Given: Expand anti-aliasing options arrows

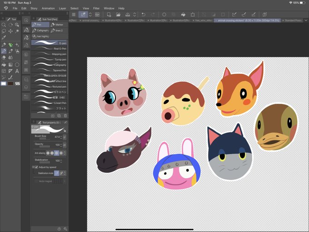Looking at the screenshot, I should [x=65, y=153].
